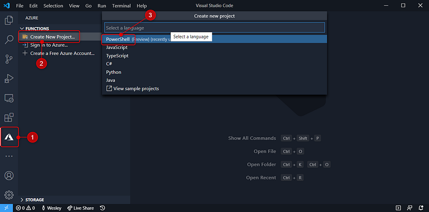This screenshot has width=429, height=212.
Task: Open the Extensions view icon
Action: tap(9, 117)
